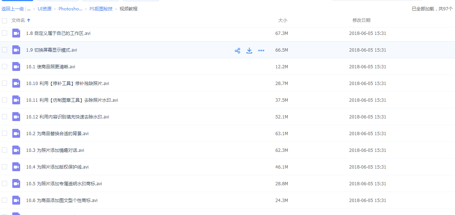Toggle the select-all checkbox in header
Screen dimensions: 455x215
[x=4, y=21]
